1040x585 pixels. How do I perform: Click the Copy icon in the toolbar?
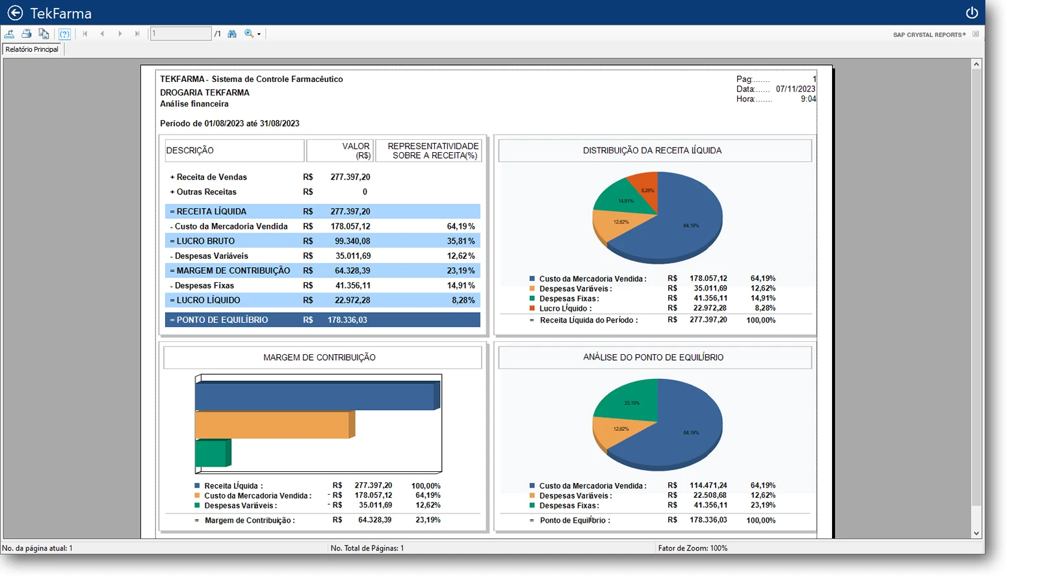pos(44,34)
